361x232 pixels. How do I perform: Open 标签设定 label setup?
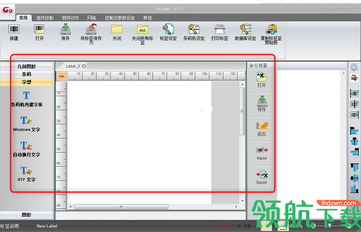click(x=168, y=32)
